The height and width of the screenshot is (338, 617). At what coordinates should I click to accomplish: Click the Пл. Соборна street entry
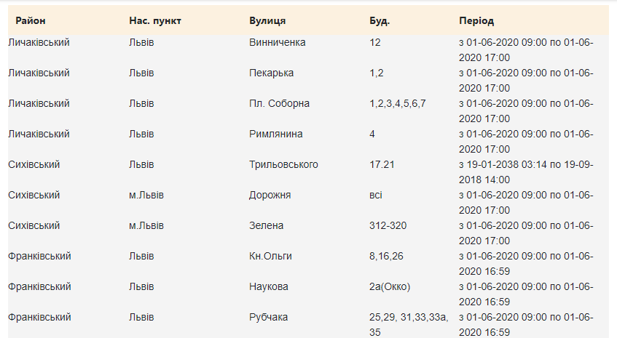click(279, 104)
